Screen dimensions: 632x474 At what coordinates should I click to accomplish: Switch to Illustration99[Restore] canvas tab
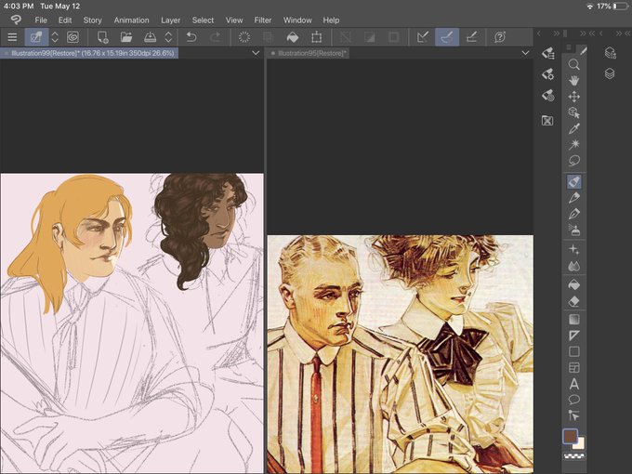click(x=89, y=53)
